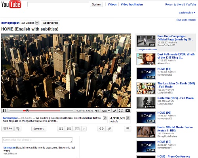Click the thumbs down dislike icon
The height and width of the screenshot is (158, 198).
18,128
